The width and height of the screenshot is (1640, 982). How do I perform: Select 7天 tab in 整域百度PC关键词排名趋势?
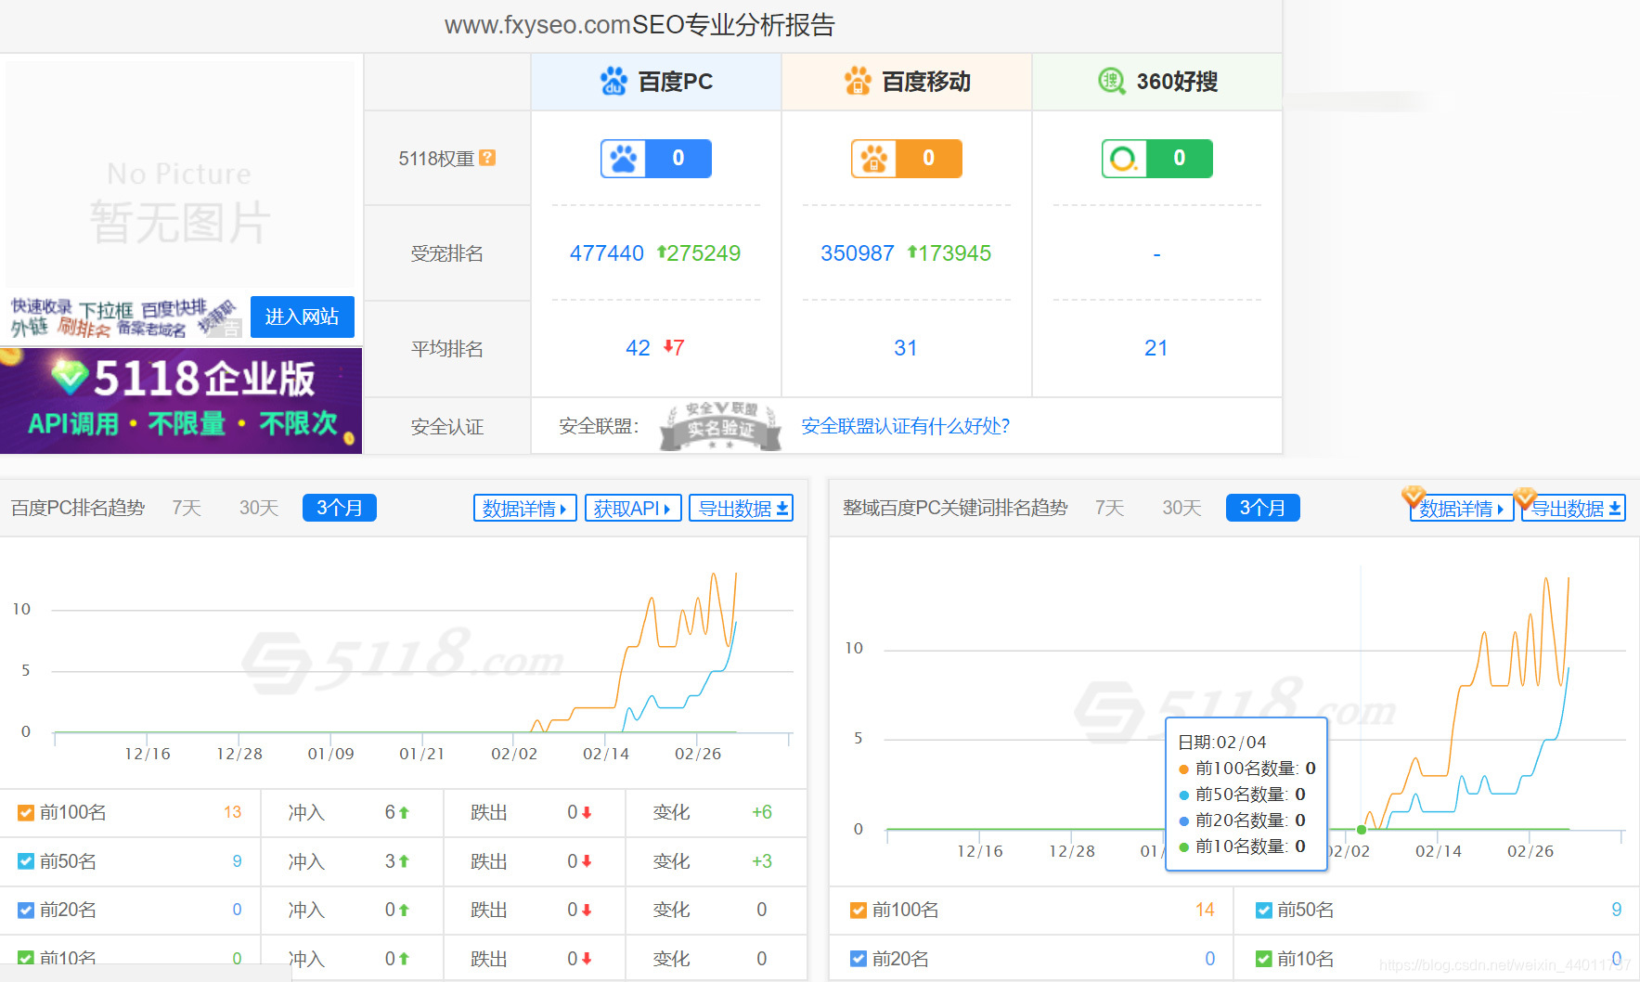click(x=1109, y=508)
